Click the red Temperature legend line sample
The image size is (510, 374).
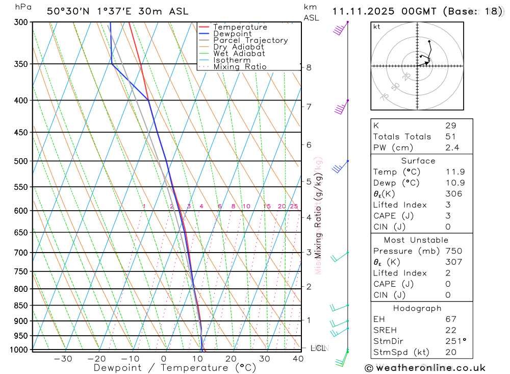pos(203,27)
